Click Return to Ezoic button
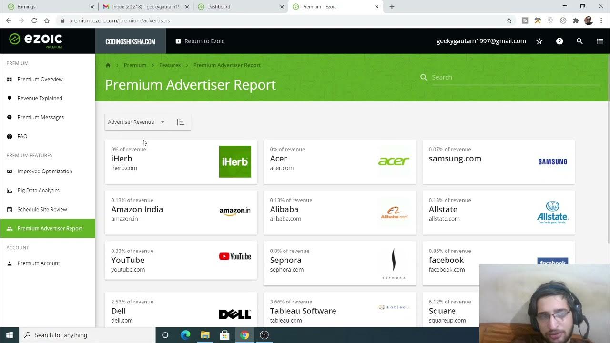Image resolution: width=610 pixels, height=343 pixels. tap(200, 41)
